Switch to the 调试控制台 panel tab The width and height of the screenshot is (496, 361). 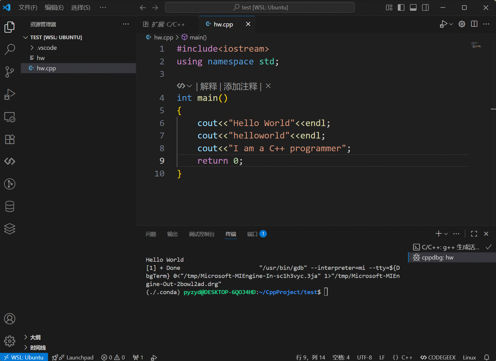202,234
